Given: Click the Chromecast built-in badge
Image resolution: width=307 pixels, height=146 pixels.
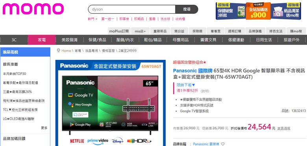Looking at the screenshot, I should [80, 115].
